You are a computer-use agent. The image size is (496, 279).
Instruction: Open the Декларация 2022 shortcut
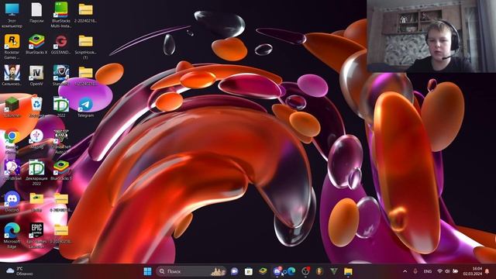[36, 173]
